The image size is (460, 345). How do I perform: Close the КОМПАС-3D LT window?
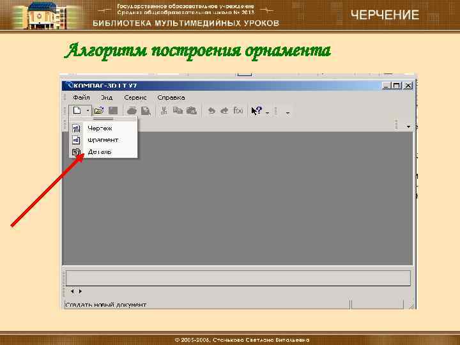[x=408, y=86]
